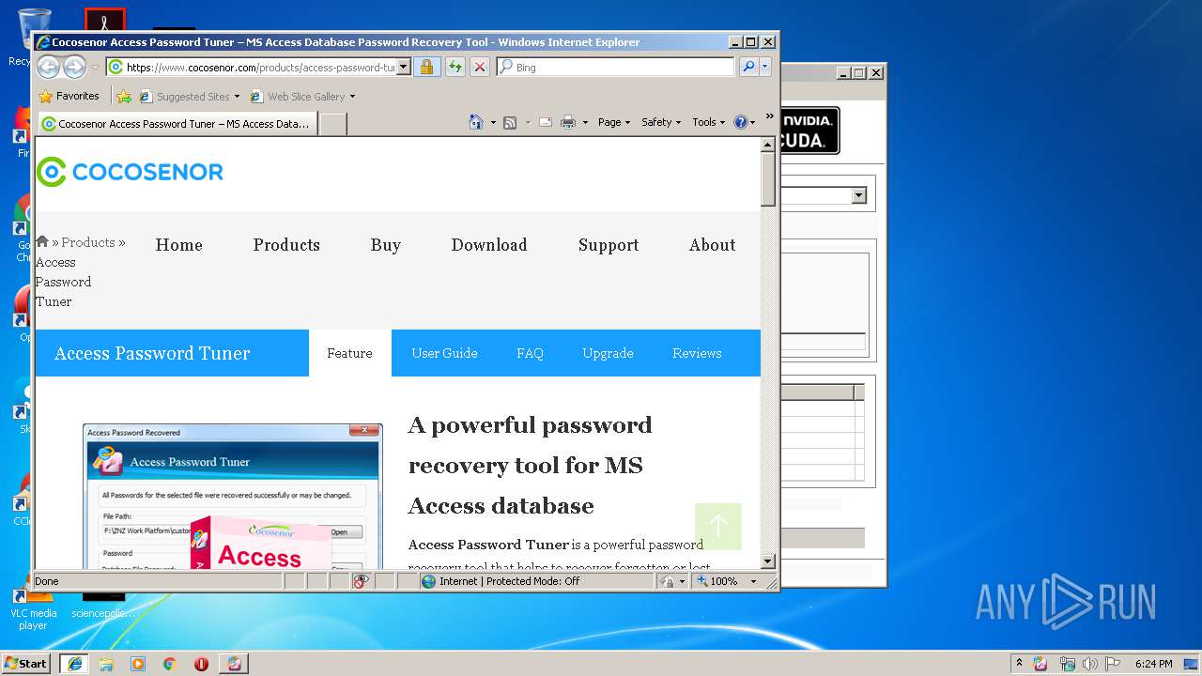1202x676 pixels.
Task: Show hidden tray icons arrow
Action: pos(1019,664)
